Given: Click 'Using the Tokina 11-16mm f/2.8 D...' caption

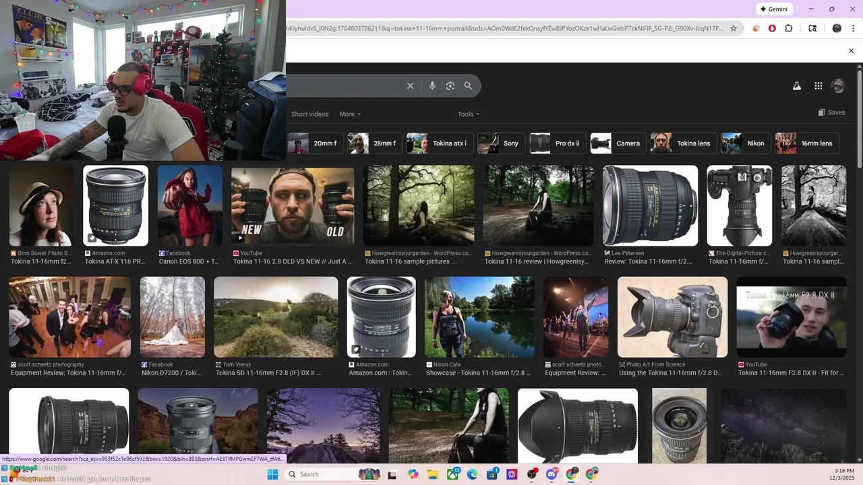Looking at the screenshot, I should point(670,373).
